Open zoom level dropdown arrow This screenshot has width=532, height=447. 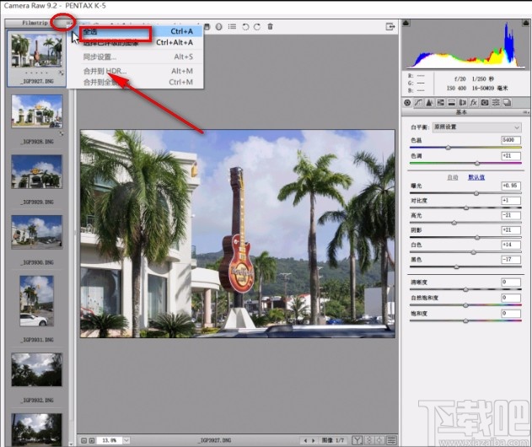[x=126, y=440]
